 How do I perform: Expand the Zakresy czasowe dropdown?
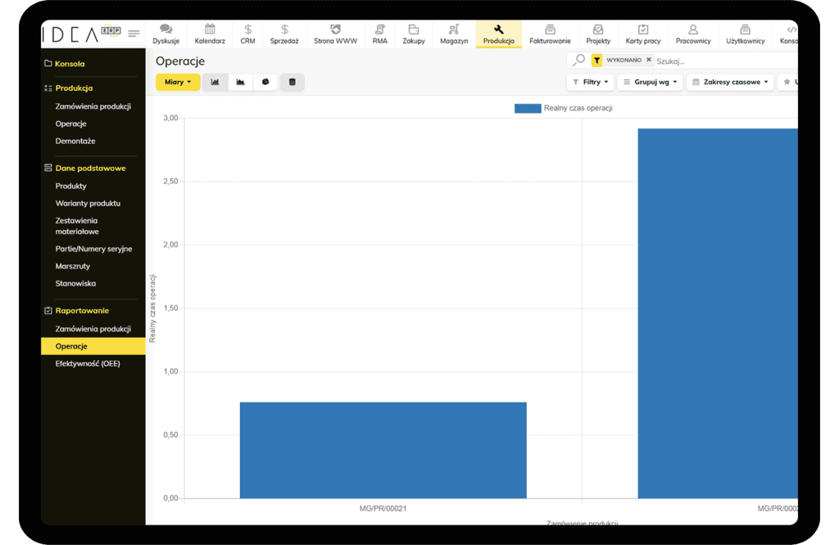(x=730, y=82)
